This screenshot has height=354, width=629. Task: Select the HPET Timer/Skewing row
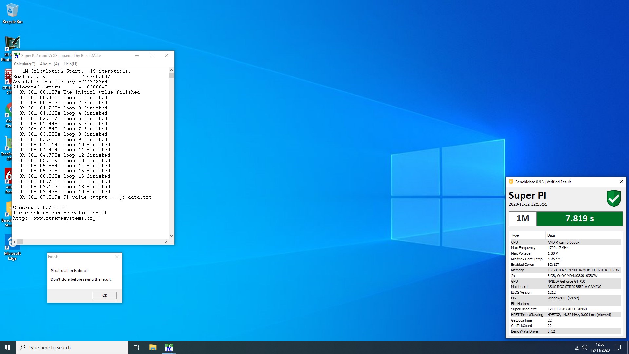click(565, 315)
